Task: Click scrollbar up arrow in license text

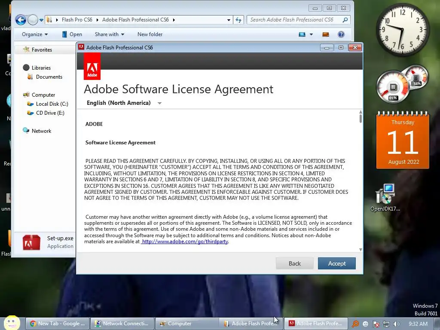Action: (361, 112)
